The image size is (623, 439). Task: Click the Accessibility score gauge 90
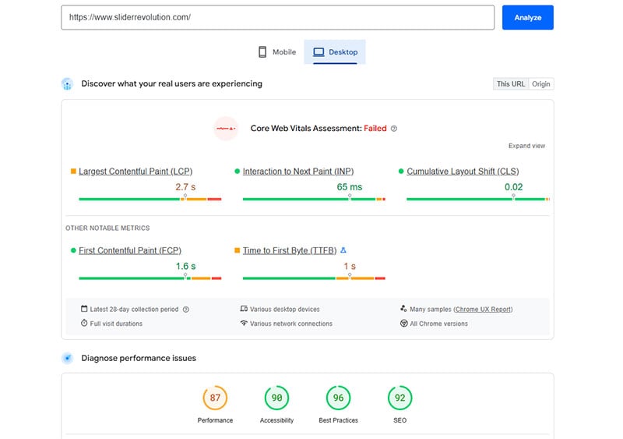pyautogui.click(x=276, y=398)
